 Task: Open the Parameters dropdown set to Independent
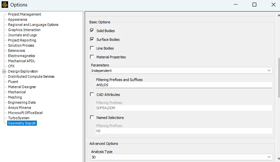pos(181,71)
